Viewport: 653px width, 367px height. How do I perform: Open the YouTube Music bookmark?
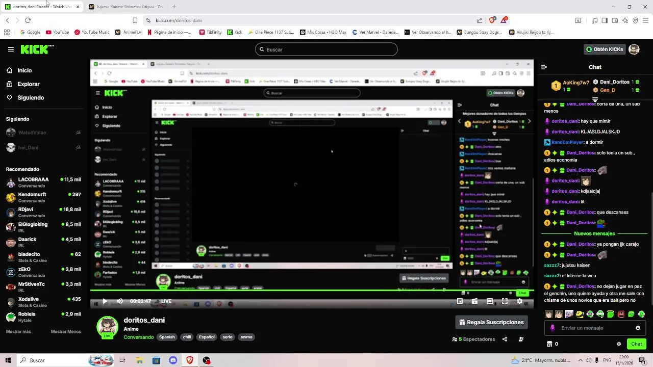tap(92, 32)
